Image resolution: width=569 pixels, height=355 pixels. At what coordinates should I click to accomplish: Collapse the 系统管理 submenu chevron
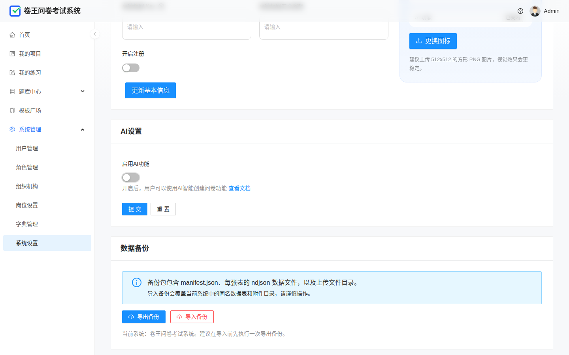click(83, 129)
